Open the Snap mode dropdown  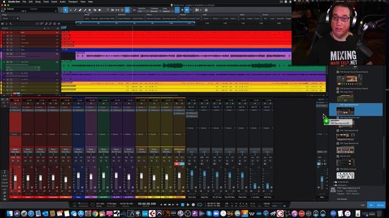tap(167, 11)
